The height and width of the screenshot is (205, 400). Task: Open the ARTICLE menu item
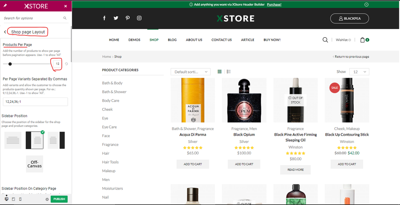247,40
